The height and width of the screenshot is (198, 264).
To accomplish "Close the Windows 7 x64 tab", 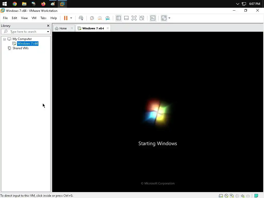I will pyautogui.click(x=108, y=28).
